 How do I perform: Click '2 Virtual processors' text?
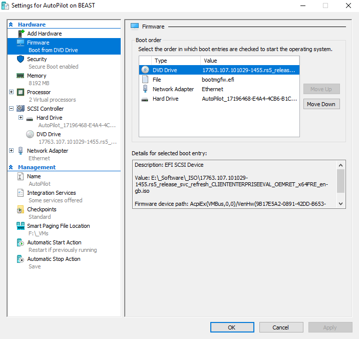[x=52, y=100]
